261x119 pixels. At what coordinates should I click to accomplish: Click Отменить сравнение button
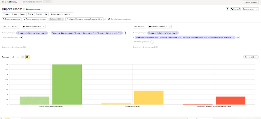(x=12, y=19)
